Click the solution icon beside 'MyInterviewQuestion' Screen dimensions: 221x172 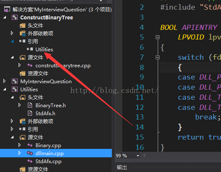[x=7, y=9]
